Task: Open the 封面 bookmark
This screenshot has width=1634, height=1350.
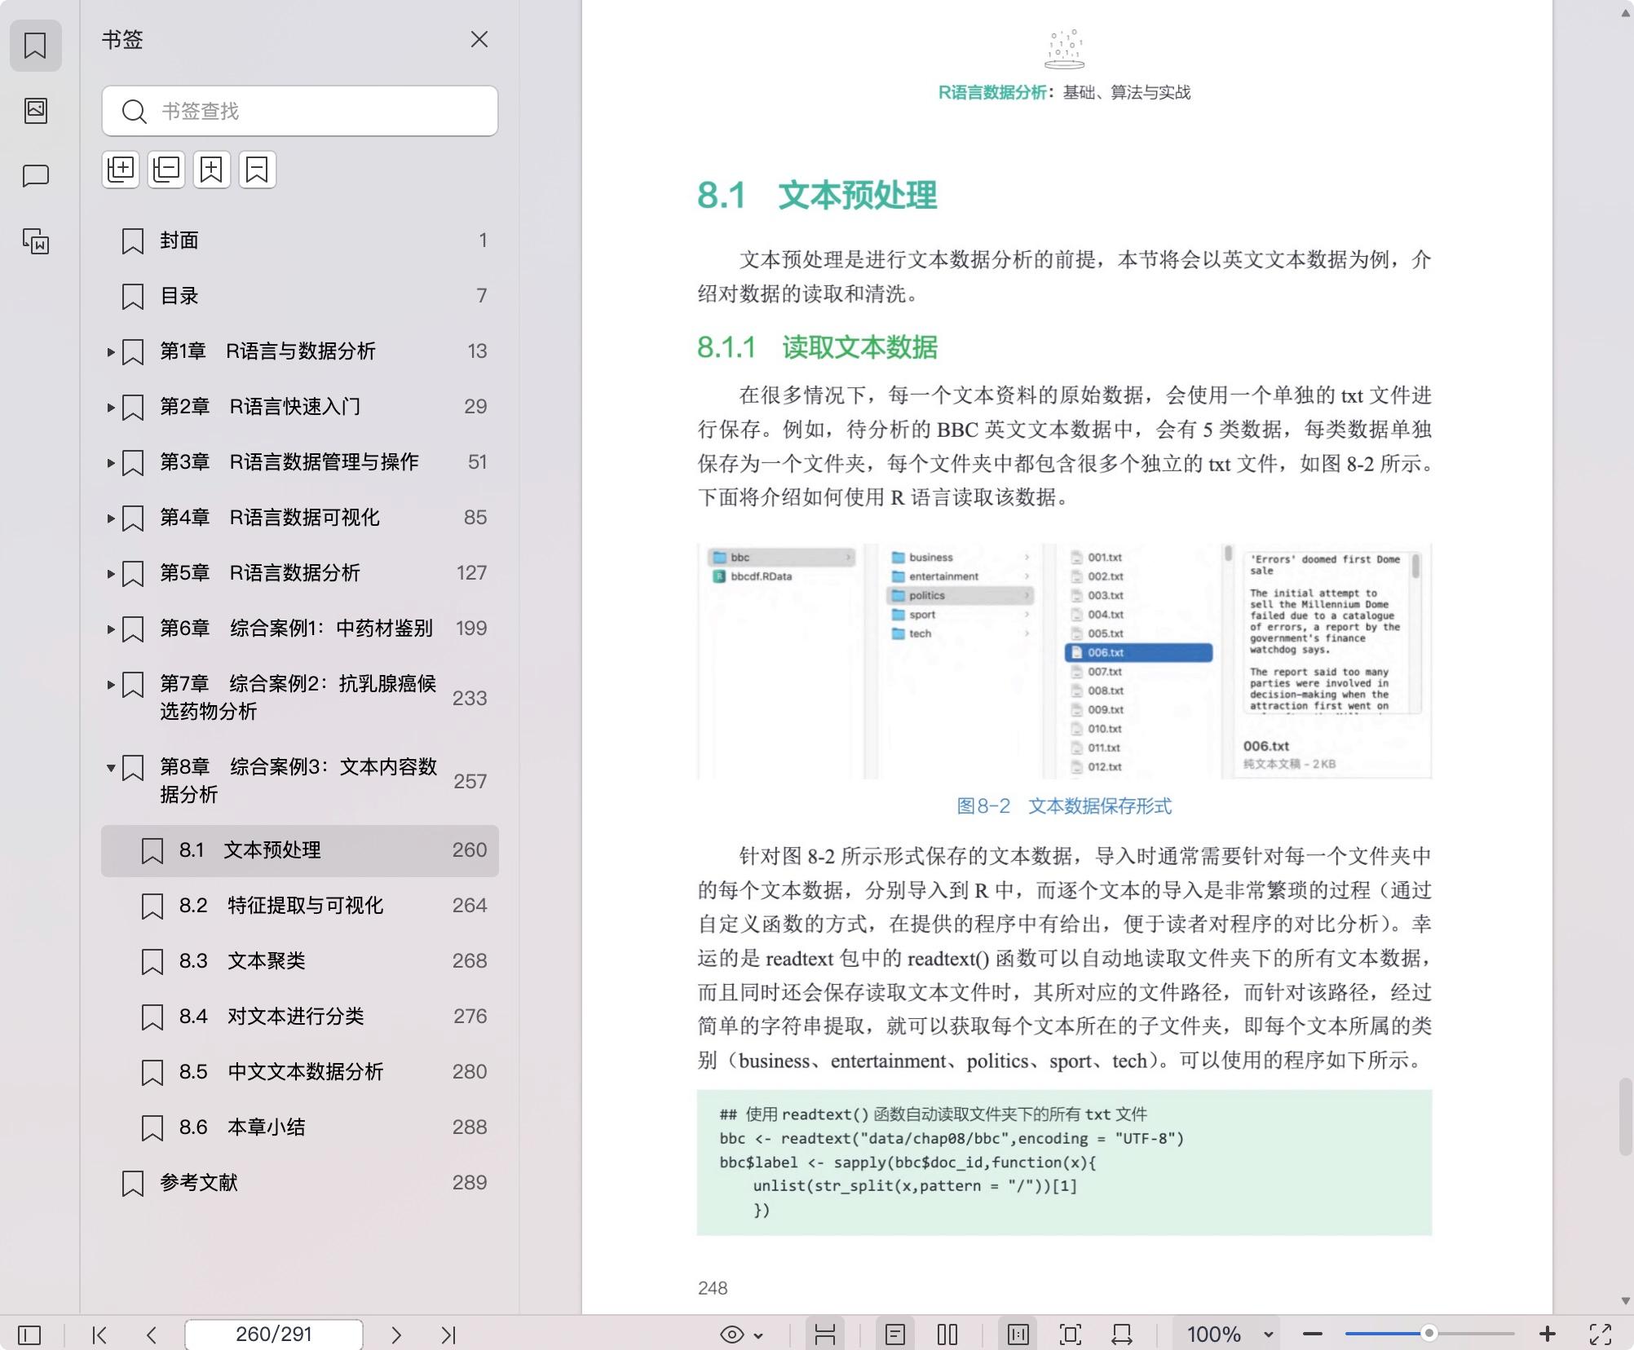Action: coord(300,240)
